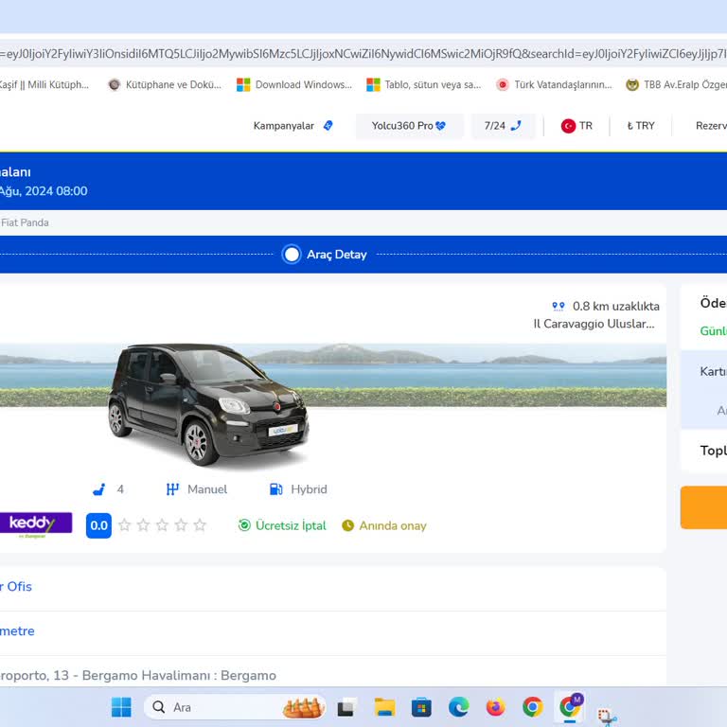Click the Il Caravaggio Uluslar... location text
Viewport: 727px width, 727px height.
tap(594, 324)
